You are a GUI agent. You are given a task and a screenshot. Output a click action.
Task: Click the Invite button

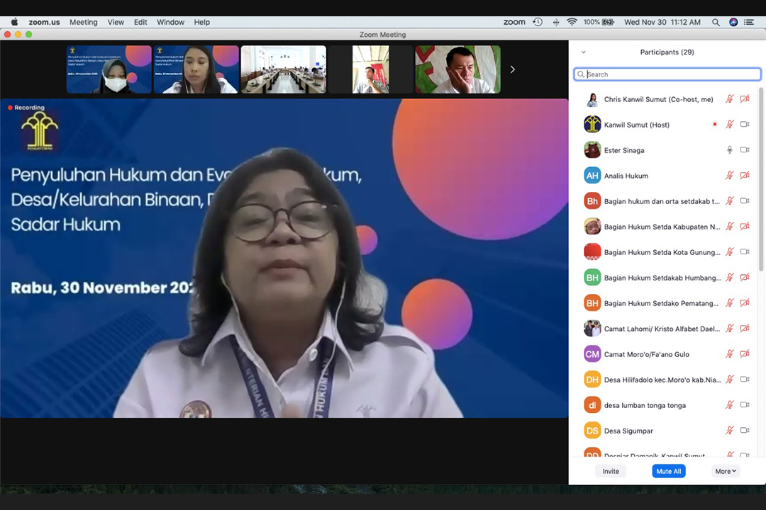pyautogui.click(x=611, y=471)
